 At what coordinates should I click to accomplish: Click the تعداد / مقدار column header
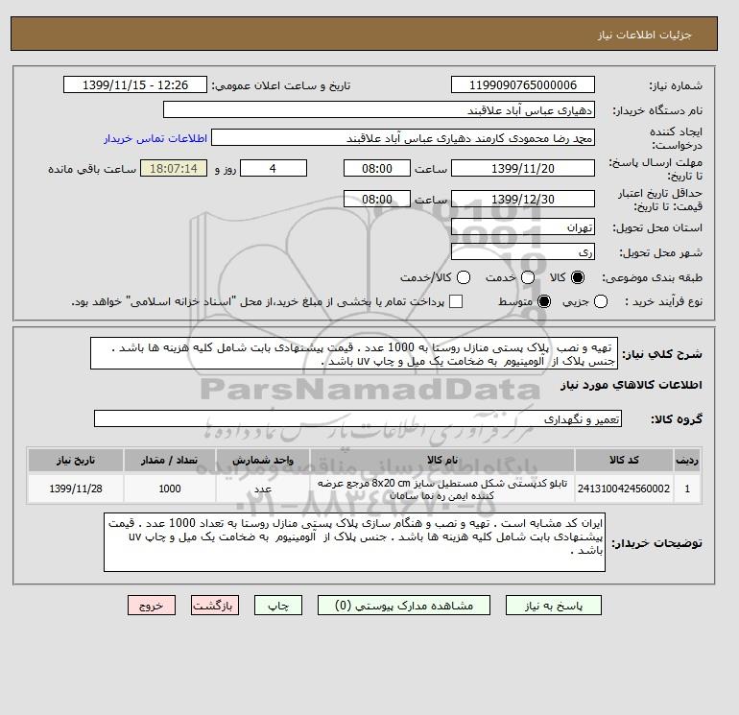coord(170,460)
